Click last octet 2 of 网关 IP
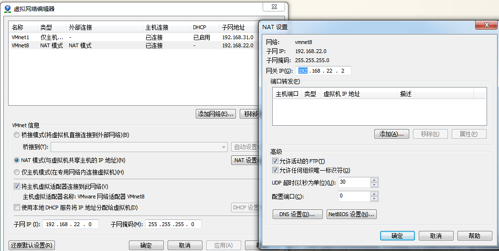This screenshot has height=251, width=499. tap(343, 71)
